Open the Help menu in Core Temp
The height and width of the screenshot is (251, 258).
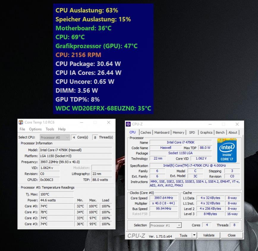[62, 129]
